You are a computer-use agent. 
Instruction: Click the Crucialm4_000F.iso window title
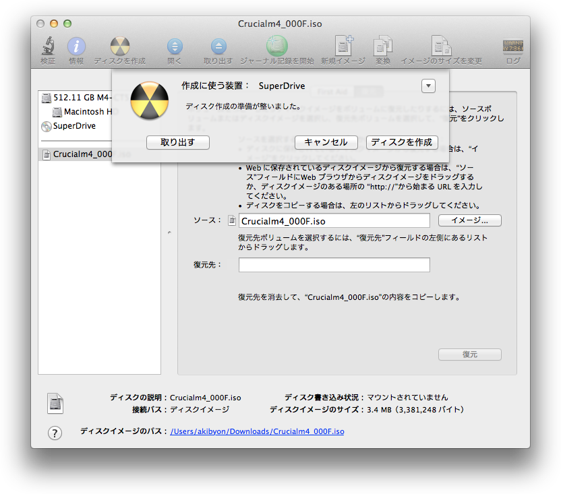pyautogui.click(x=280, y=24)
